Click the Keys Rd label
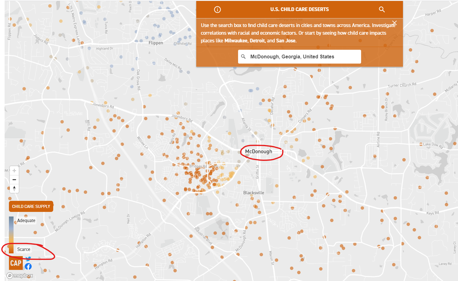 (x=432, y=213)
